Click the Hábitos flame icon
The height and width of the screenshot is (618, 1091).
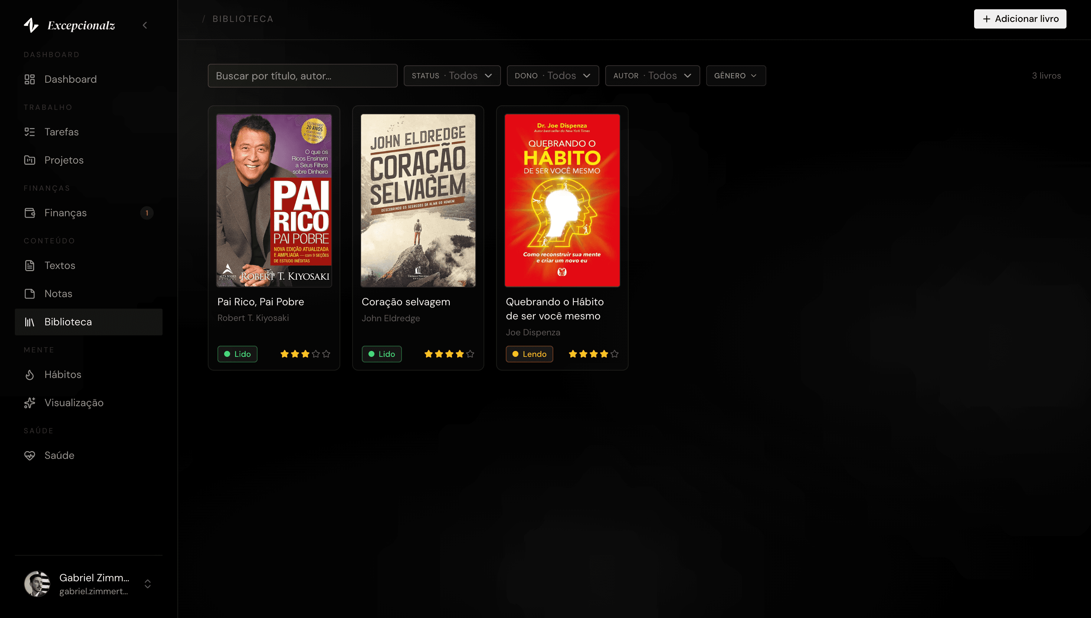click(30, 374)
